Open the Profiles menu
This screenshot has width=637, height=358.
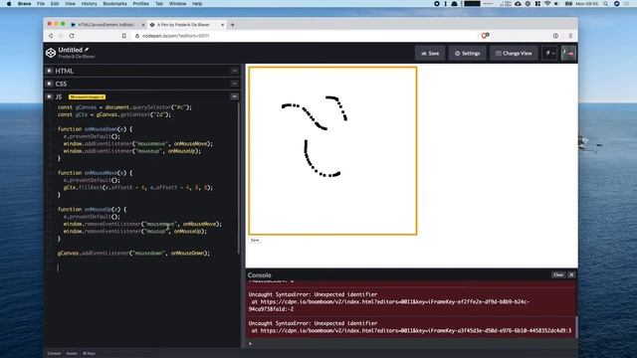140,4
